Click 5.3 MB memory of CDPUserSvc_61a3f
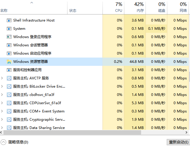Image resolution: width=190 pixels, height=147 pixels. (x=138, y=103)
